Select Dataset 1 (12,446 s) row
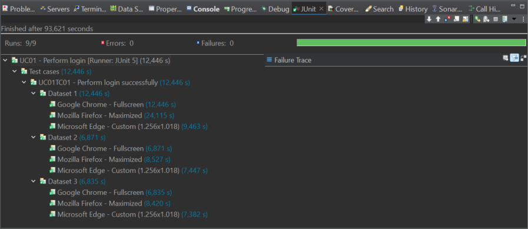 75,94
